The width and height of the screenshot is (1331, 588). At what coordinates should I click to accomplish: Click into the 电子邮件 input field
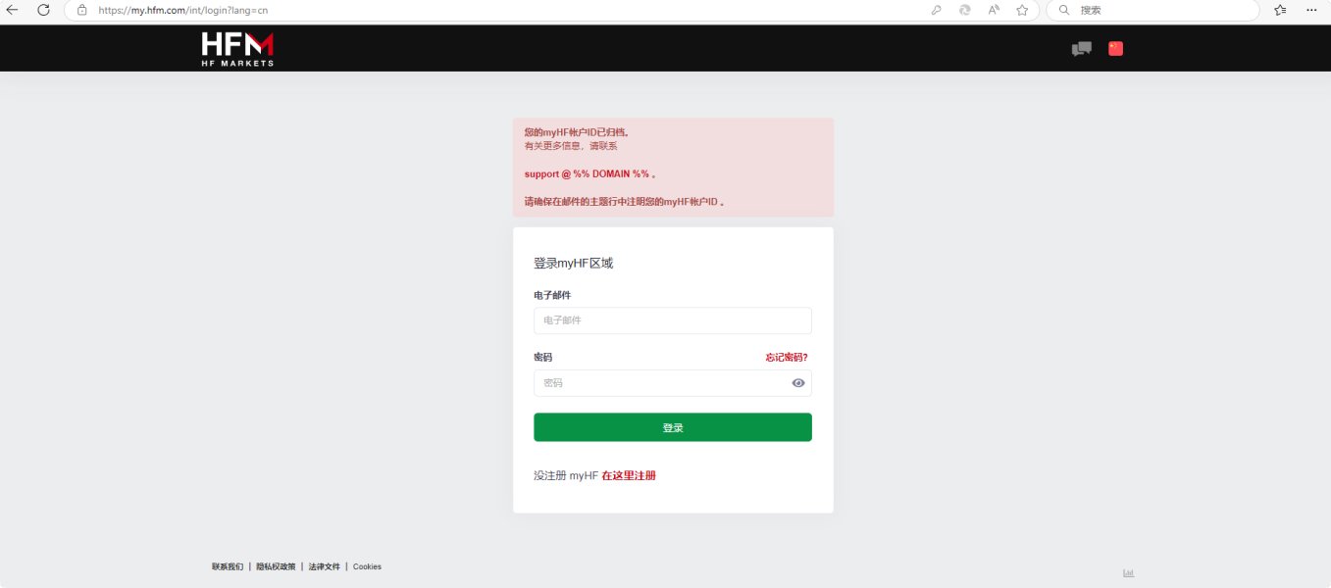(673, 320)
